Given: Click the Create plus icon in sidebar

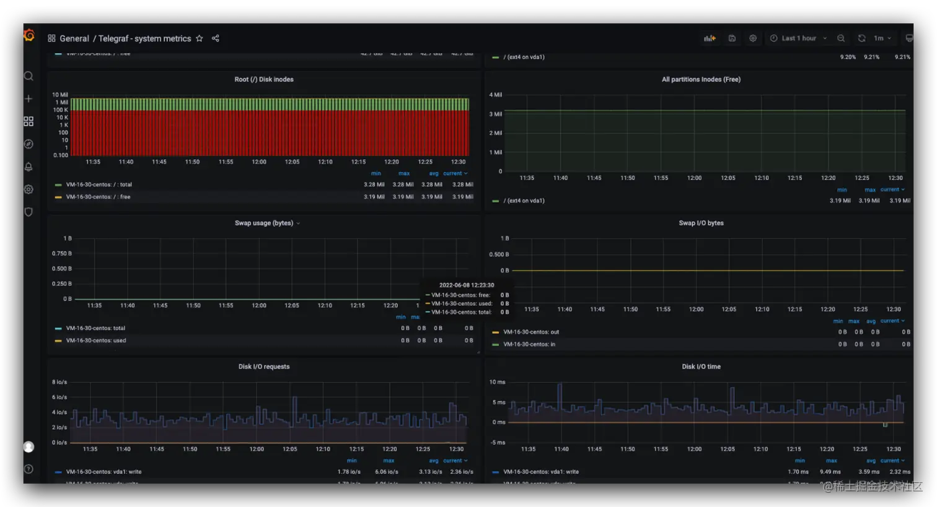Looking at the screenshot, I should [29, 99].
